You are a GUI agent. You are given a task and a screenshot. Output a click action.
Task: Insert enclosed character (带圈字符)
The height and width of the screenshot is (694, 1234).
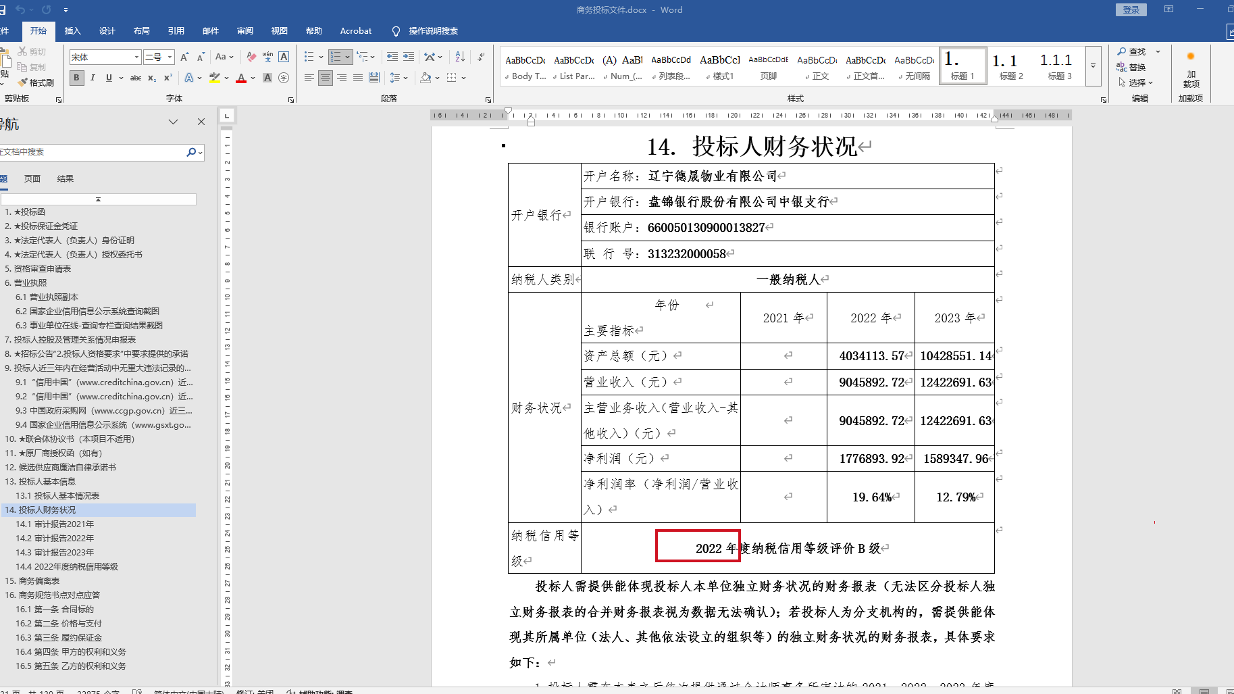click(284, 78)
